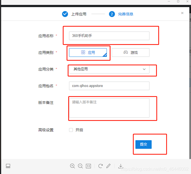This screenshot has height=174, width=191.
Task: Submit the form with the 提交 button
Action: click(144, 144)
